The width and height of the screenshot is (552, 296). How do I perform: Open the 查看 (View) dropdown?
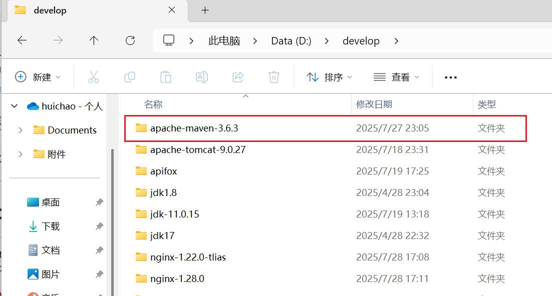tap(396, 77)
